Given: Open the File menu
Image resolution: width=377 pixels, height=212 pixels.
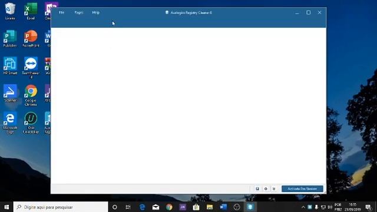Looking at the screenshot, I should [61, 12].
